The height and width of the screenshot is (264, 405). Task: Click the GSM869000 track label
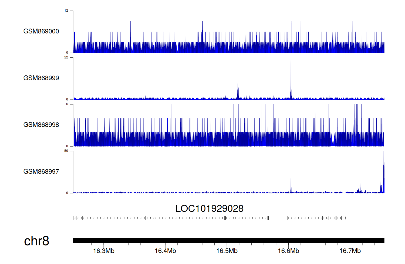pos(41,31)
